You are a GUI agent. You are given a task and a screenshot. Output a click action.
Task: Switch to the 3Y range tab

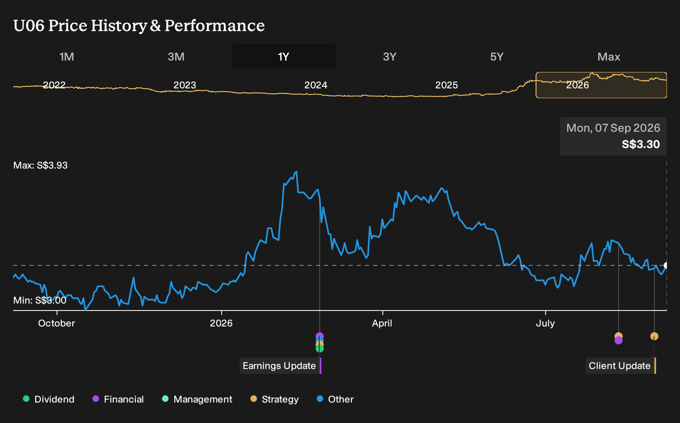tap(390, 56)
